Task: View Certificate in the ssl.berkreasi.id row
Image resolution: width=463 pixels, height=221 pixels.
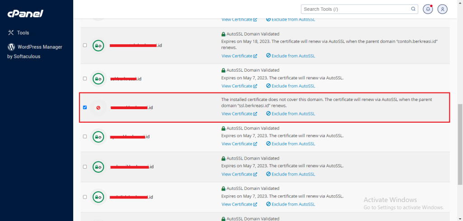Action: tap(239, 114)
